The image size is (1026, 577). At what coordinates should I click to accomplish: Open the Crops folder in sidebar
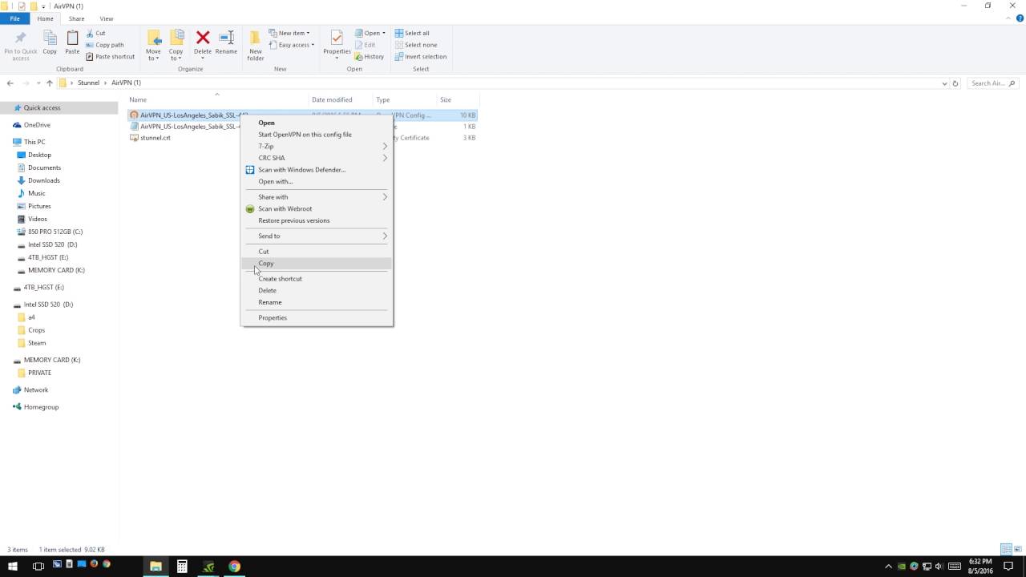[x=36, y=330]
